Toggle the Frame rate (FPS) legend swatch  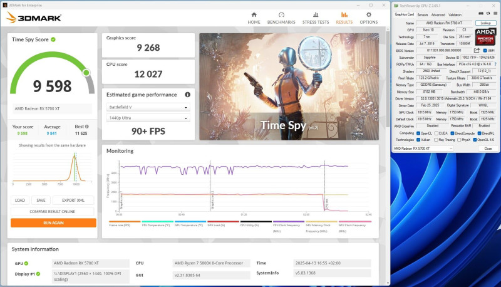pyautogui.click(x=125, y=221)
